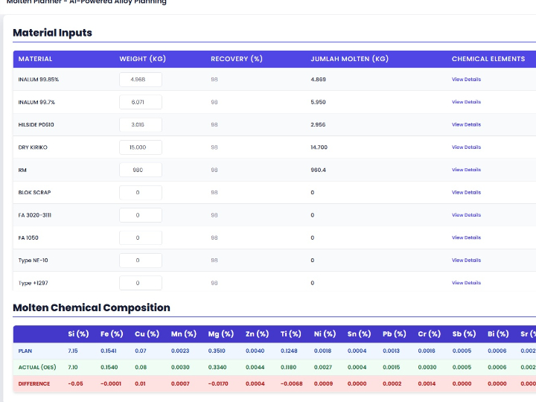Open View Details for FA 3020-3111
Image resolution: width=536 pixels, height=402 pixels.
click(466, 215)
